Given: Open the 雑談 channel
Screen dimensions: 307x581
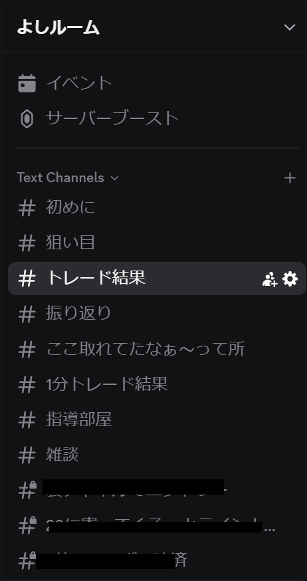Looking at the screenshot, I should click(x=157, y=455).
